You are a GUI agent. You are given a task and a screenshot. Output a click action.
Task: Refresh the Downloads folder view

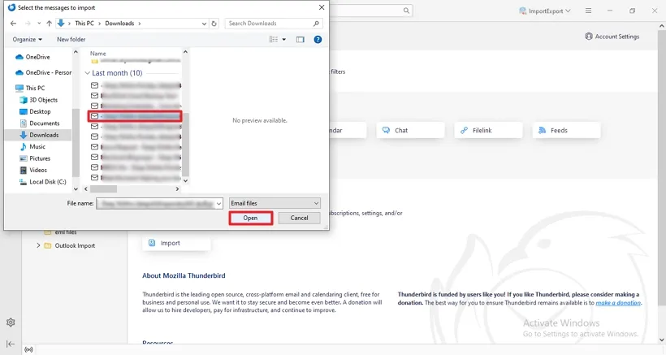tap(214, 24)
